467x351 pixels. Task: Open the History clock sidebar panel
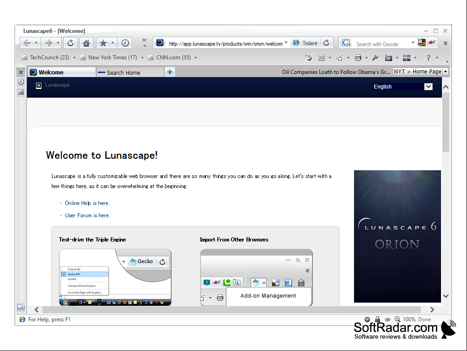tap(21, 82)
